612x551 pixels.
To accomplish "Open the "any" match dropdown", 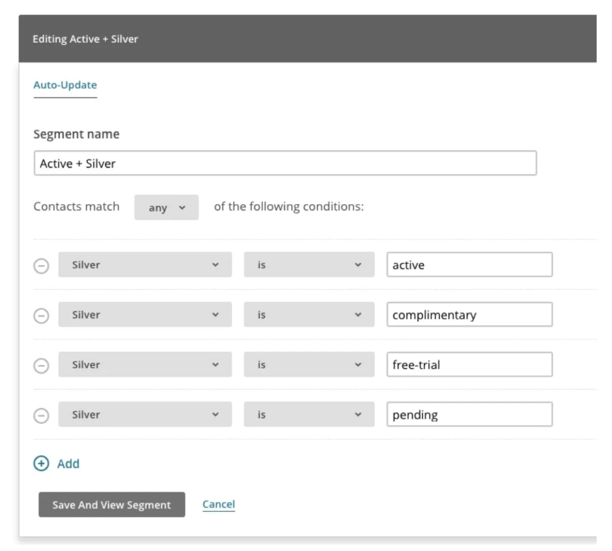I will pos(166,207).
